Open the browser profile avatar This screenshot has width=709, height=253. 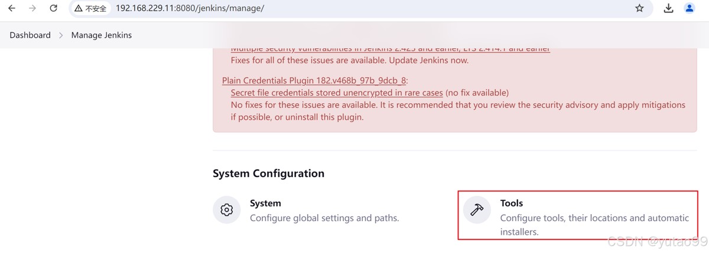tap(690, 8)
